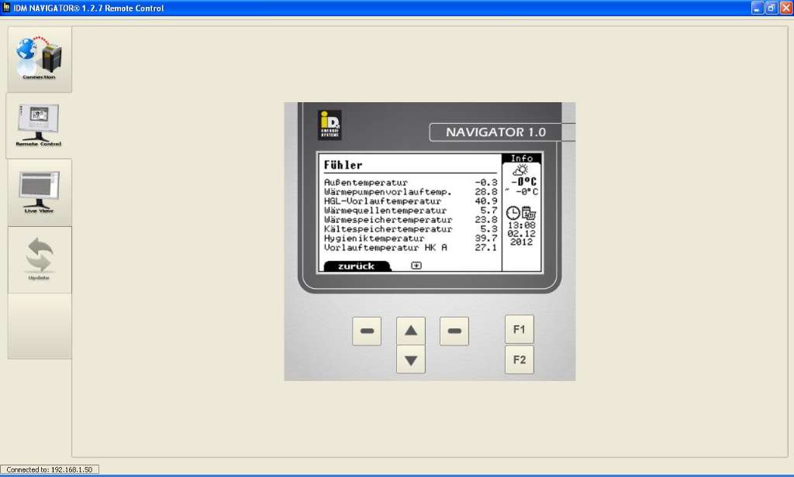Viewport: 794px width, 477px height.
Task: Click the 2012 year display
Action: 522,242
